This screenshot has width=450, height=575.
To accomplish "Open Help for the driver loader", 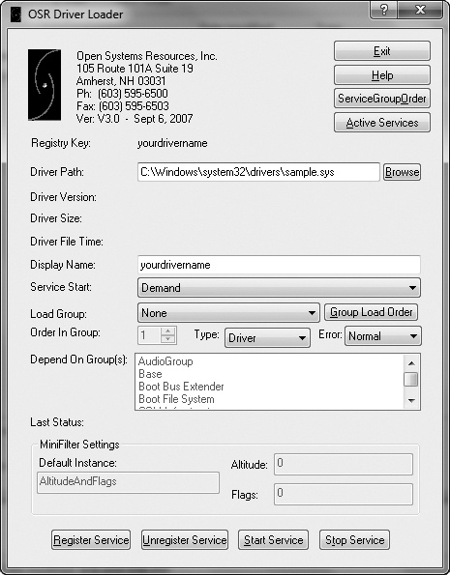I will [381, 75].
